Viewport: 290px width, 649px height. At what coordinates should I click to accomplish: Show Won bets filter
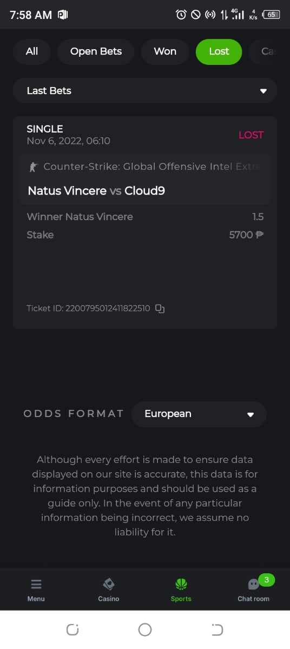pos(165,51)
